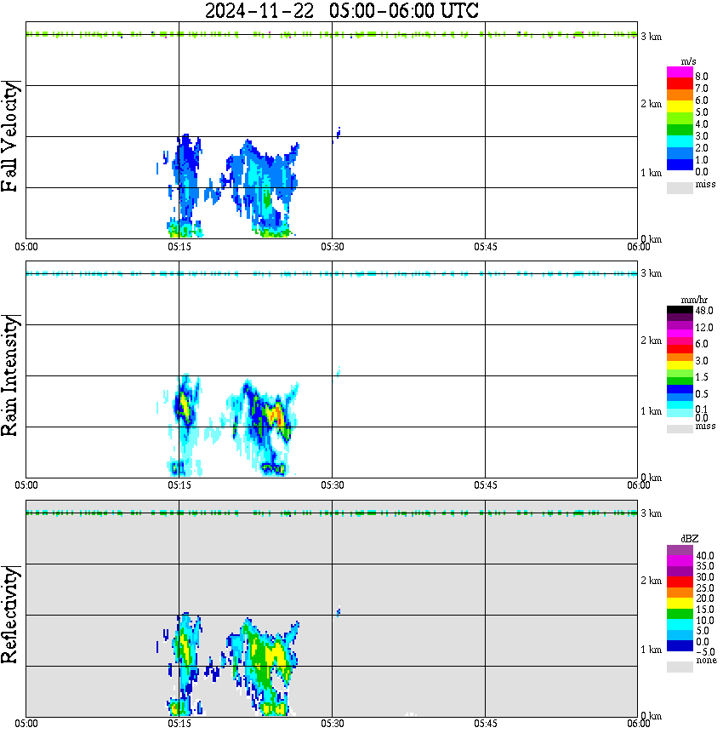Click '05:30' time tick below Fall Velocity plot

332,247
